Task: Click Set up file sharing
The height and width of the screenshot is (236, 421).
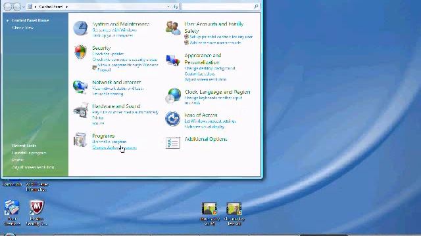Action: point(108,94)
